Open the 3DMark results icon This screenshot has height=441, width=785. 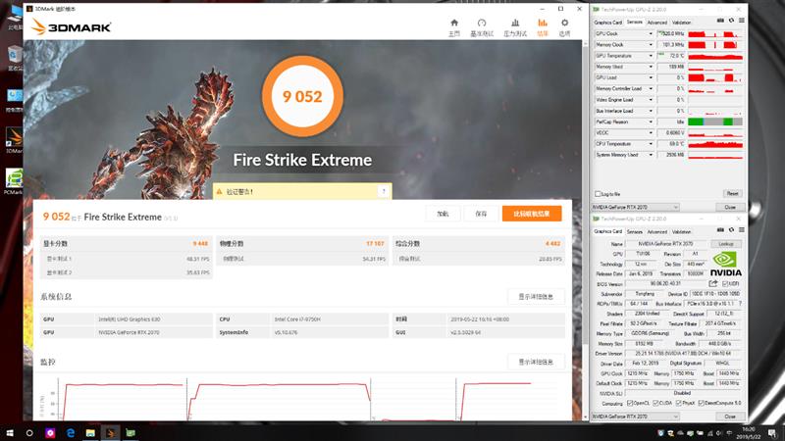[543, 23]
